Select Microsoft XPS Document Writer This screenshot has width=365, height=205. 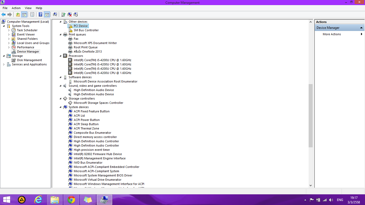[x=95, y=43]
